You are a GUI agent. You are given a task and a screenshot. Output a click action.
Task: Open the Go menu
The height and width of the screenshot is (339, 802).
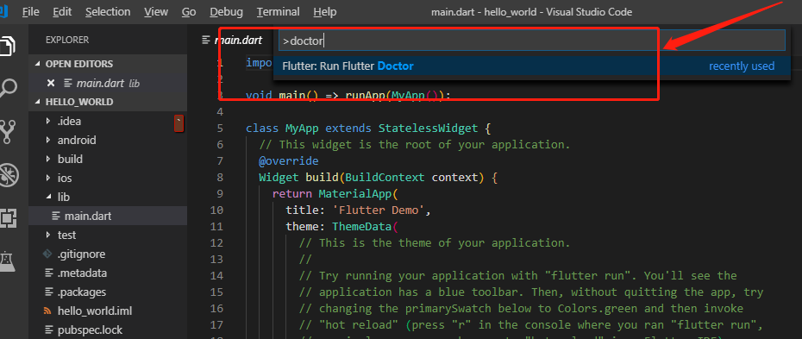click(x=189, y=12)
